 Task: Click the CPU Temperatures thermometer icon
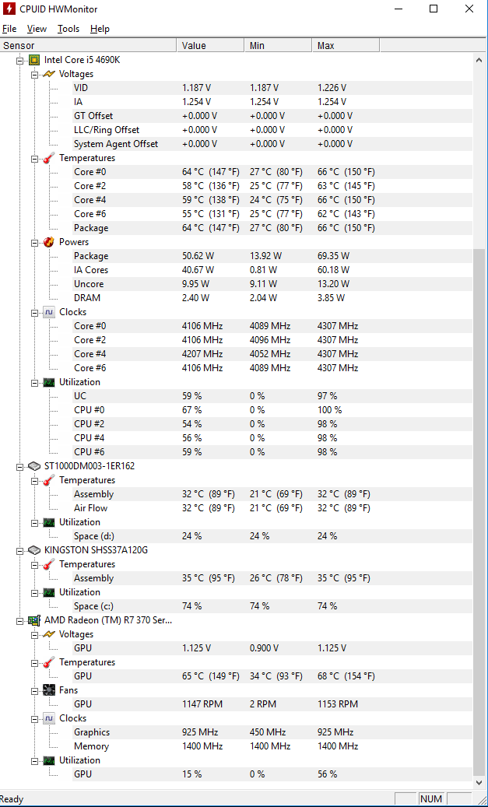[x=49, y=158]
